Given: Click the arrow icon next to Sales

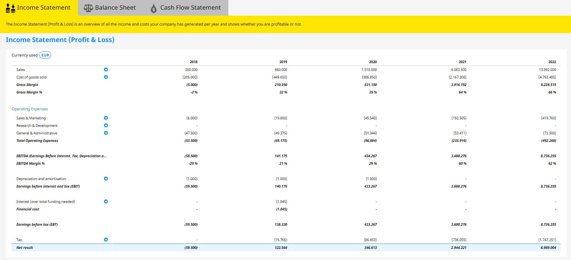Looking at the screenshot, I should 106,69.
